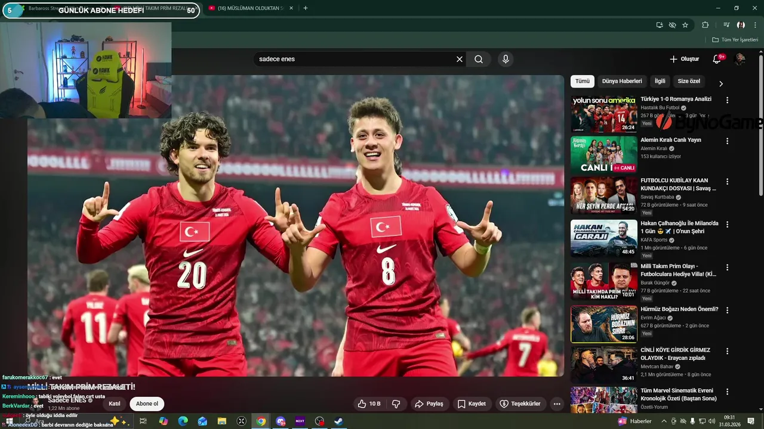764x429 pixels.
Task: Open Microsoft Copilot from the taskbar
Action: (x=163, y=421)
